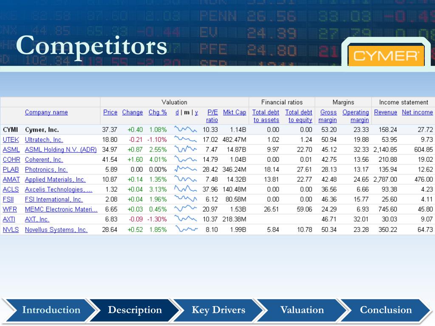The image size is (435, 326).
Task: Click the Cymer, Inc. sparkline chart
Action: pyautogui.click(x=186, y=129)
